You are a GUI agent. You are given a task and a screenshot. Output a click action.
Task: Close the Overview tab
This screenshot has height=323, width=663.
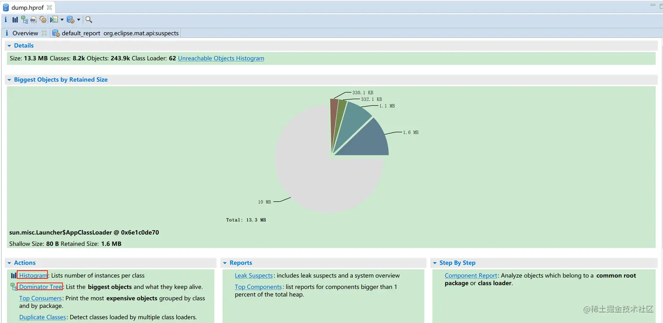tap(44, 33)
